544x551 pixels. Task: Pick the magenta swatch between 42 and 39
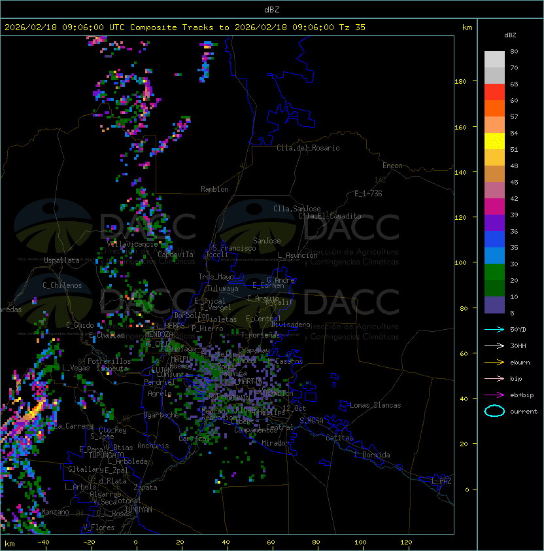pyautogui.click(x=494, y=207)
